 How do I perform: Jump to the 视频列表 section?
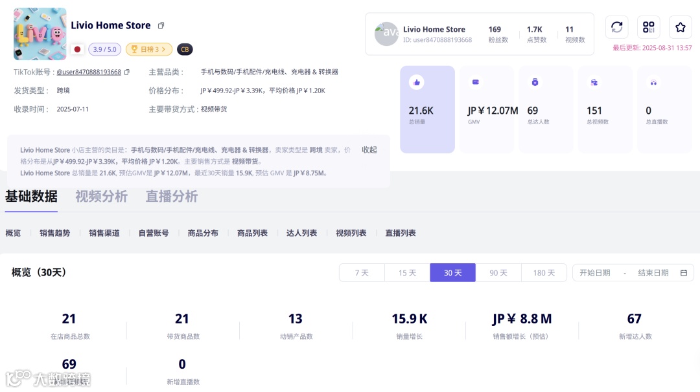pyautogui.click(x=351, y=233)
